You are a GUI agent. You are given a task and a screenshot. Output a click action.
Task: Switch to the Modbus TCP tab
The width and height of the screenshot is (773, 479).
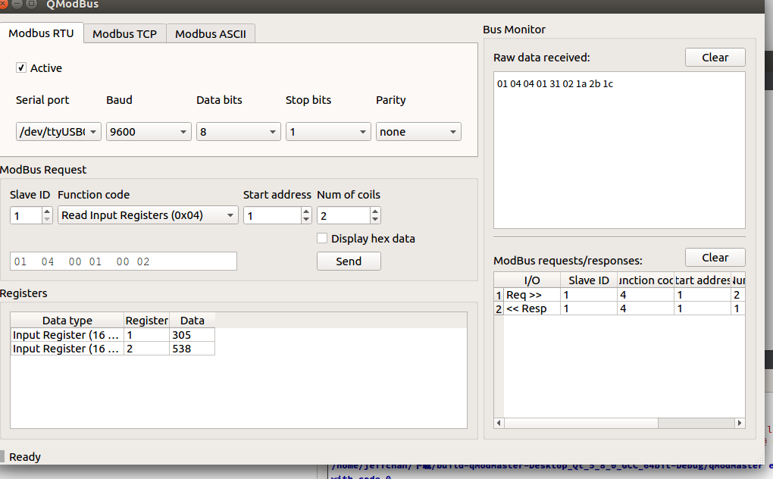pyautogui.click(x=125, y=33)
